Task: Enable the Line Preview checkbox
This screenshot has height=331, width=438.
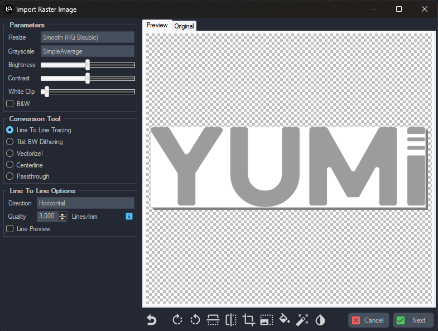Action: point(10,229)
